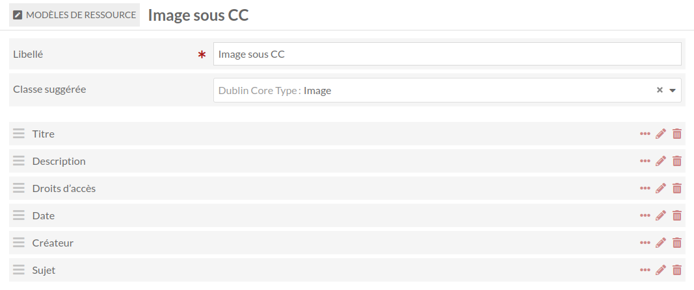Screen dimensions: 694x290
Task: Edit the Droits d'accès property
Action: click(660, 189)
